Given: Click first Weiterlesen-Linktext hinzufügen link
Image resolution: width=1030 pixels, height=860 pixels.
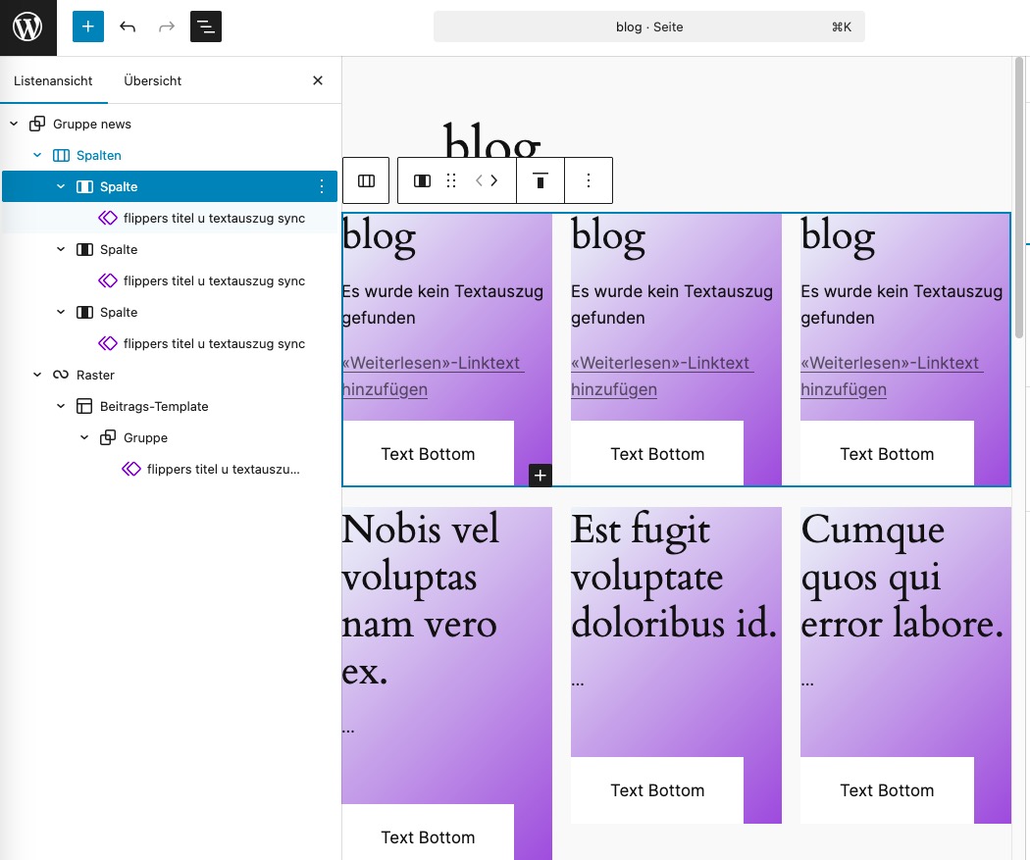Looking at the screenshot, I should 432,376.
